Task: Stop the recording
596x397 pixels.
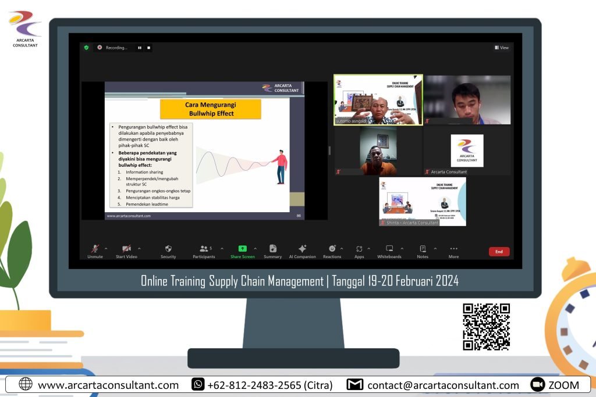Action: [x=148, y=48]
